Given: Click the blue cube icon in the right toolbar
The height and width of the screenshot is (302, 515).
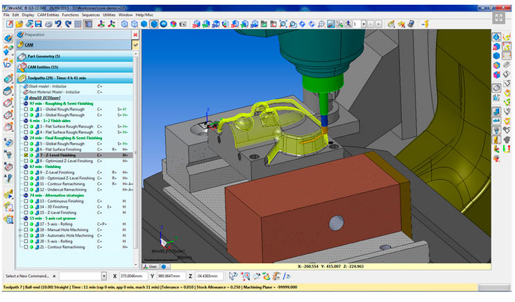Looking at the screenshot, I should 496,56.
